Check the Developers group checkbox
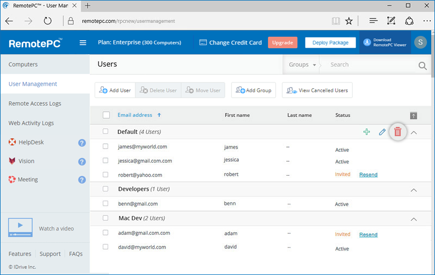 [x=105, y=189]
